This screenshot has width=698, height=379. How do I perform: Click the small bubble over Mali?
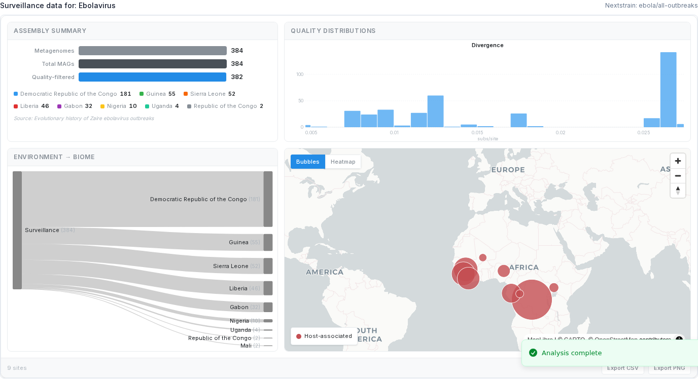[x=483, y=257]
